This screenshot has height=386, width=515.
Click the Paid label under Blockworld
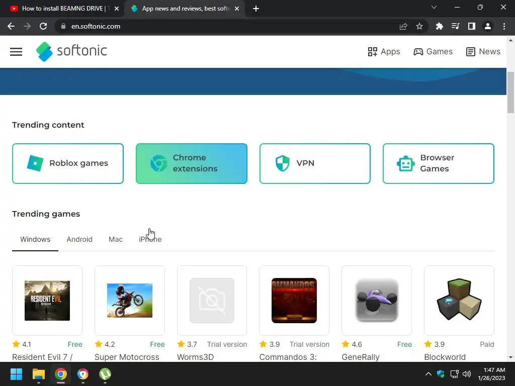(x=487, y=344)
